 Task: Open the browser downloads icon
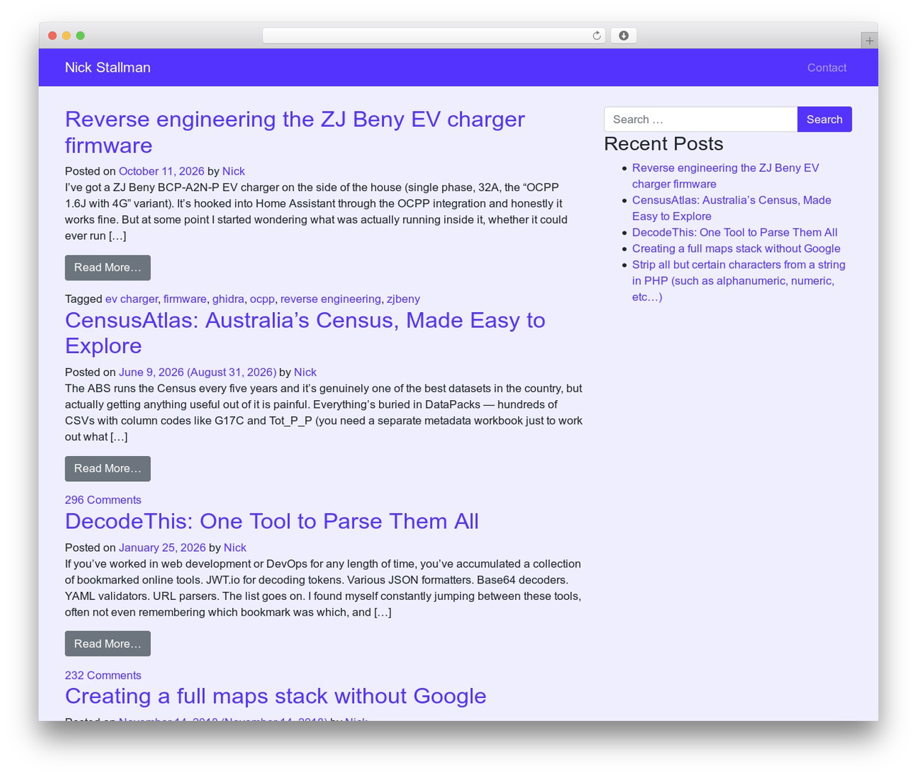coord(623,36)
